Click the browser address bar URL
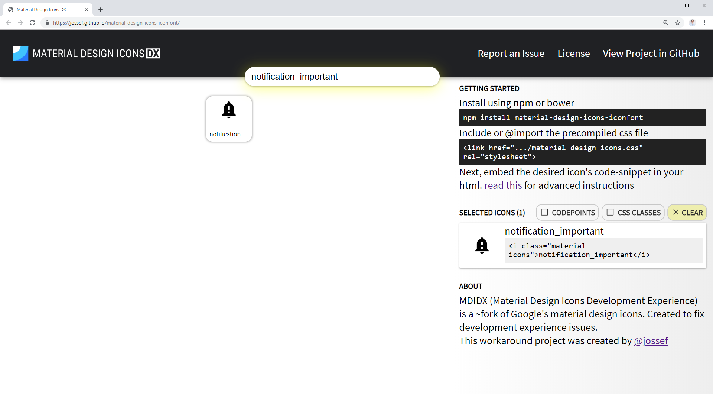The height and width of the screenshot is (394, 713). tap(116, 23)
